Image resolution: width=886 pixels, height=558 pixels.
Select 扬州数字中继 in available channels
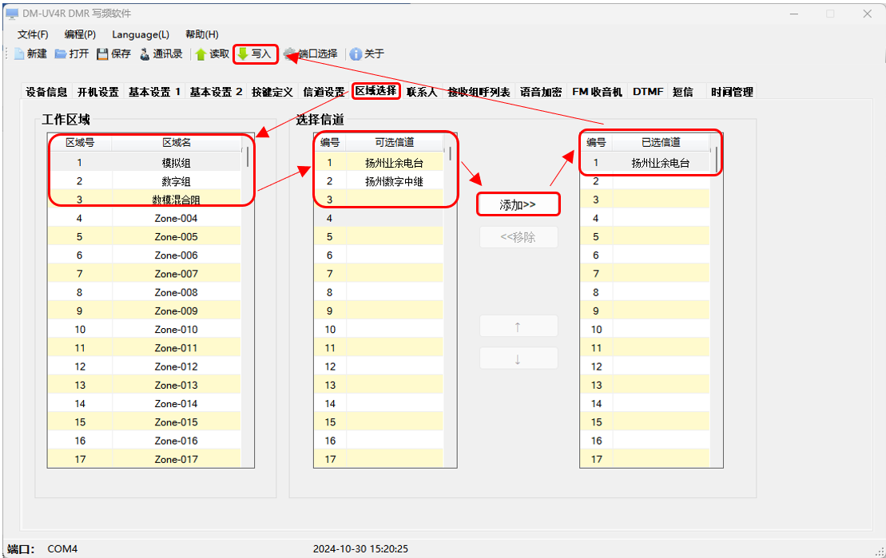pos(394,181)
